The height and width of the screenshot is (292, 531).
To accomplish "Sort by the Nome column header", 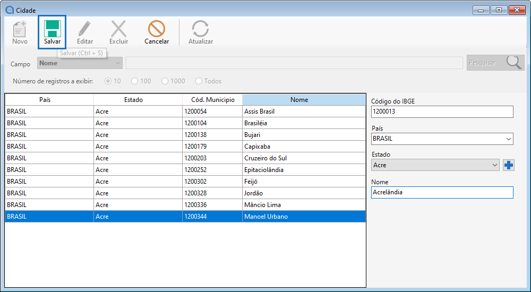I will pos(299,100).
